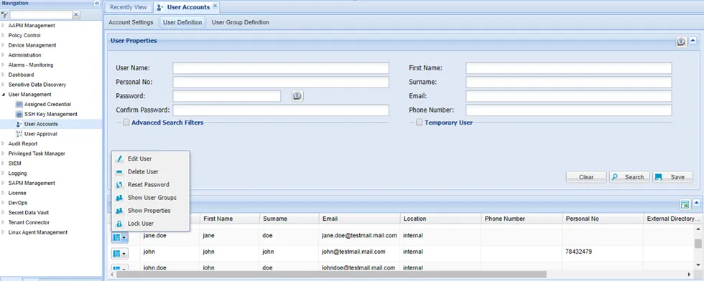Click the Clear button
The image size is (704, 281).
coord(586,177)
